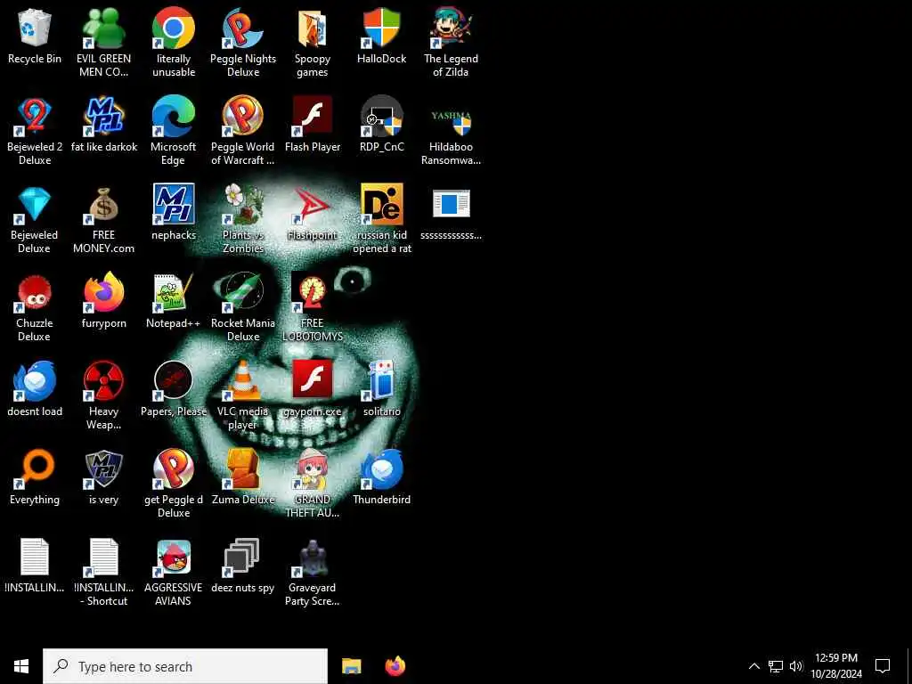The height and width of the screenshot is (684, 912).
Task: Open the notification Action Center
Action: (883, 666)
